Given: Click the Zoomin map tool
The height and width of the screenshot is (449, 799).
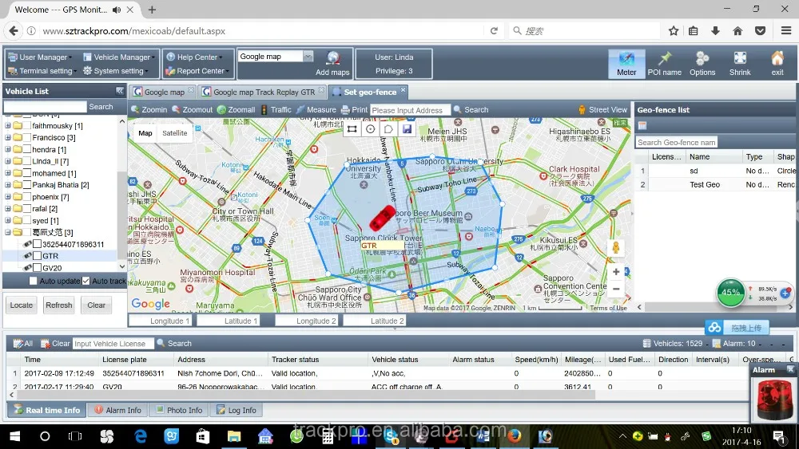Looking at the screenshot, I should [x=149, y=110].
